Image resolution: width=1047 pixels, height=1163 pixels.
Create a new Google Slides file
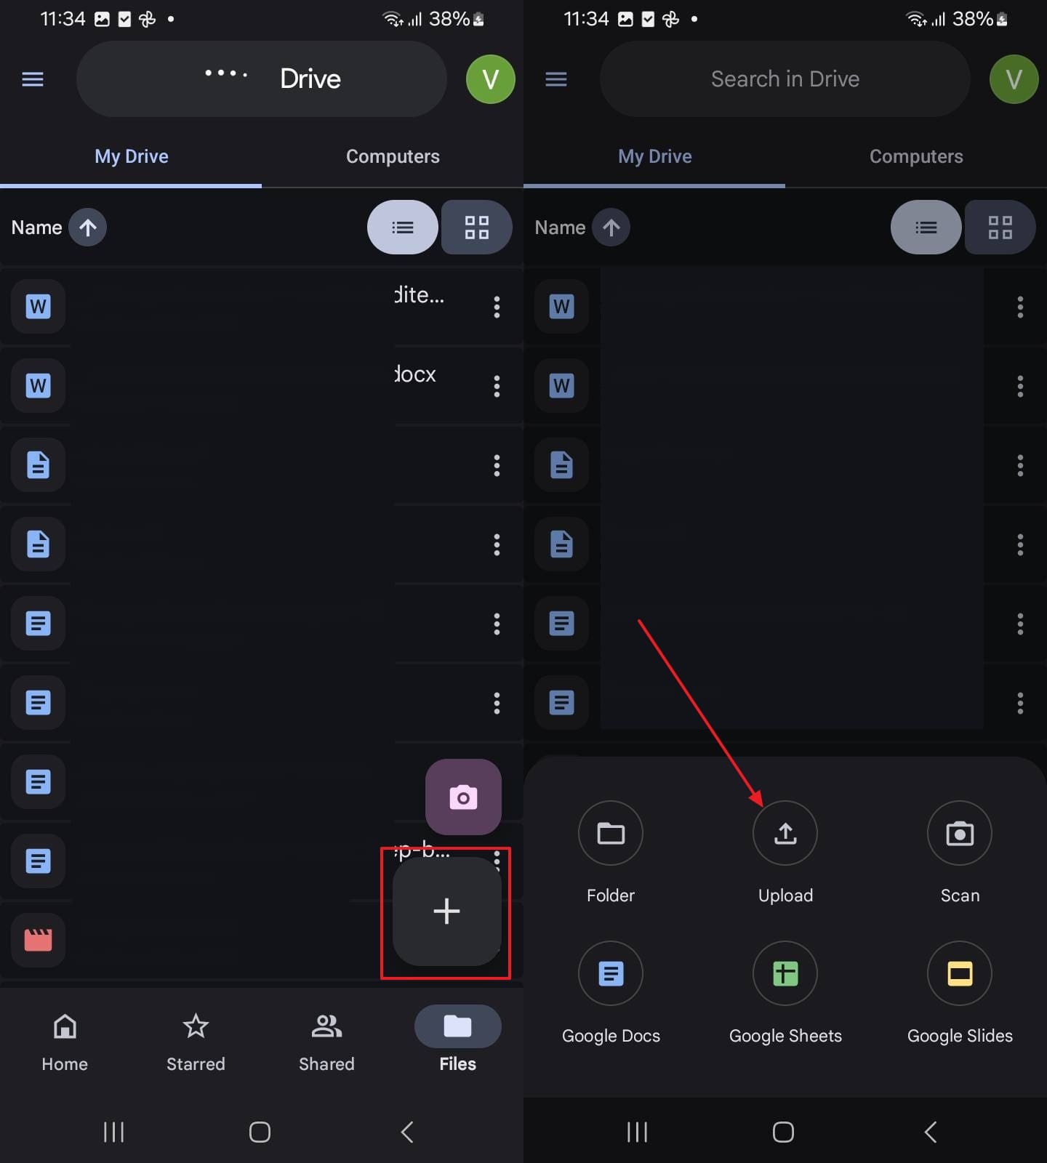coord(960,993)
